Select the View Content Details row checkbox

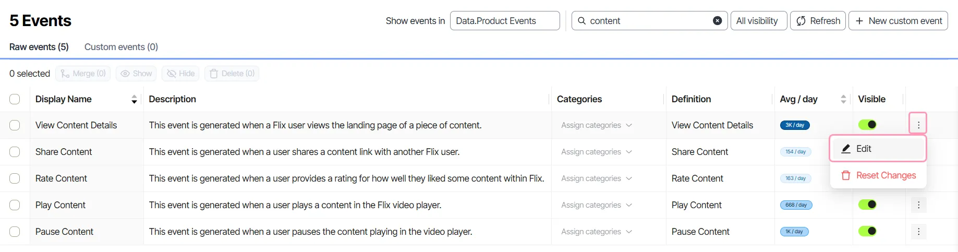[15, 125]
